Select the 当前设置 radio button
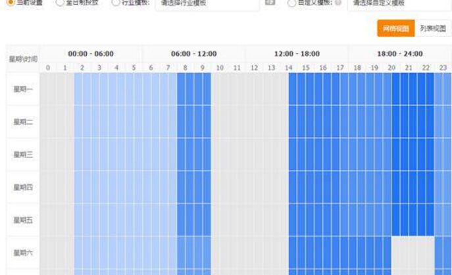452x275 pixels. pos(11,3)
